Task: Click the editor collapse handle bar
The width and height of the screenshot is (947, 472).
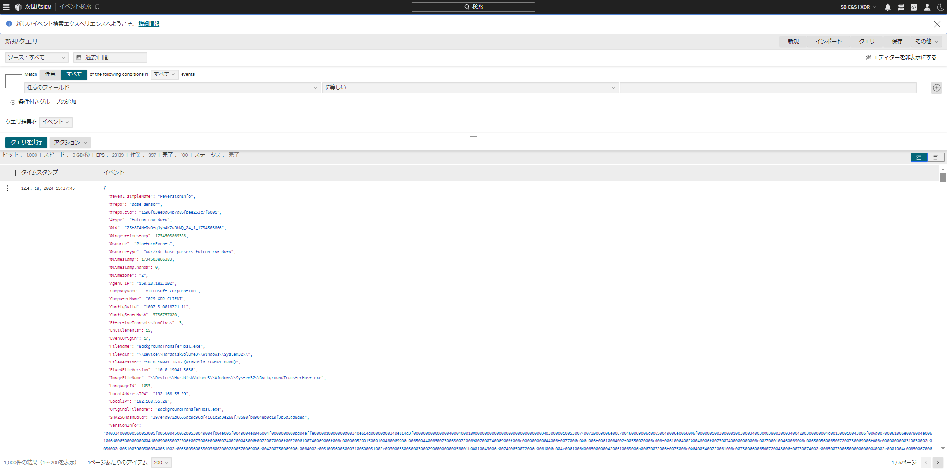Action: coord(473,137)
